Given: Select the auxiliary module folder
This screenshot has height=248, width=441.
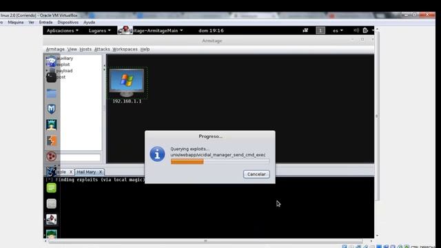Looking at the screenshot, I should (x=65, y=58).
